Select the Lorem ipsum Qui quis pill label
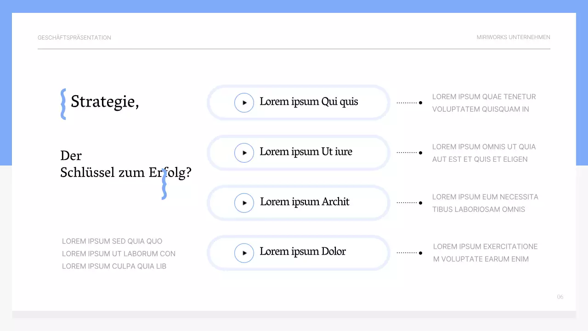Screen dimensions: 588x331 pyautogui.click(x=309, y=102)
